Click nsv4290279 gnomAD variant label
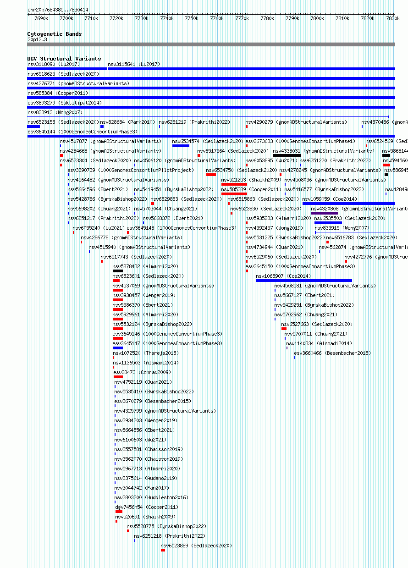The width and height of the screenshot is (408, 568). pyautogui.click(x=296, y=122)
